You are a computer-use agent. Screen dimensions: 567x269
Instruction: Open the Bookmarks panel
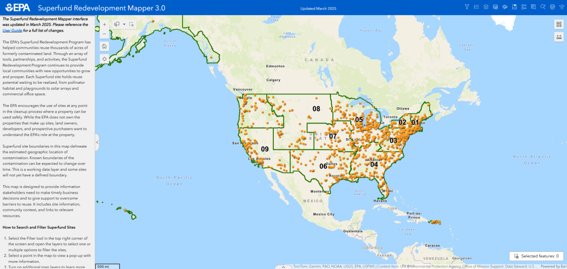514,7
